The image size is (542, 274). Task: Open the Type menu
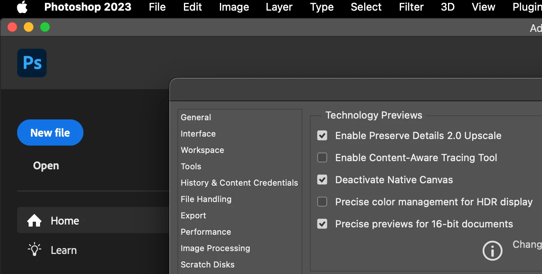coord(322,7)
